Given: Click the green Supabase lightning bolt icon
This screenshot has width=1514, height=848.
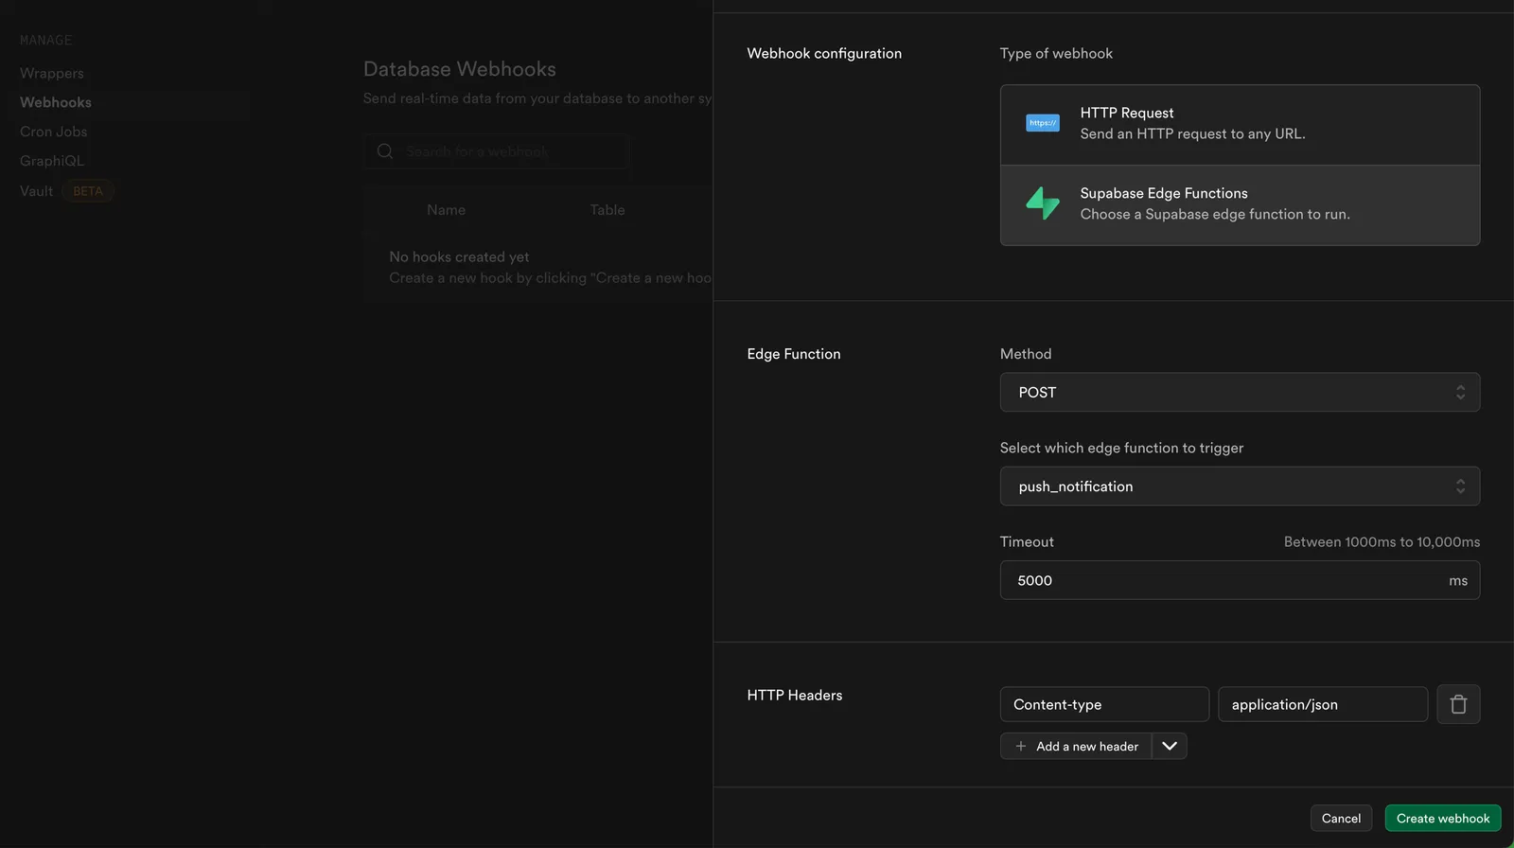Looking at the screenshot, I should point(1043,203).
